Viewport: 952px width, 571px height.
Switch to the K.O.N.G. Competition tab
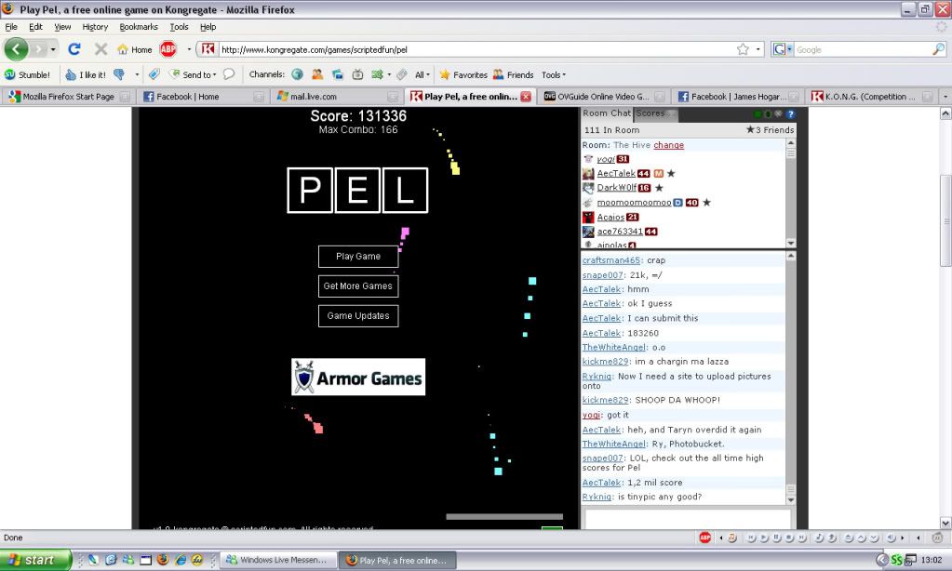point(871,97)
